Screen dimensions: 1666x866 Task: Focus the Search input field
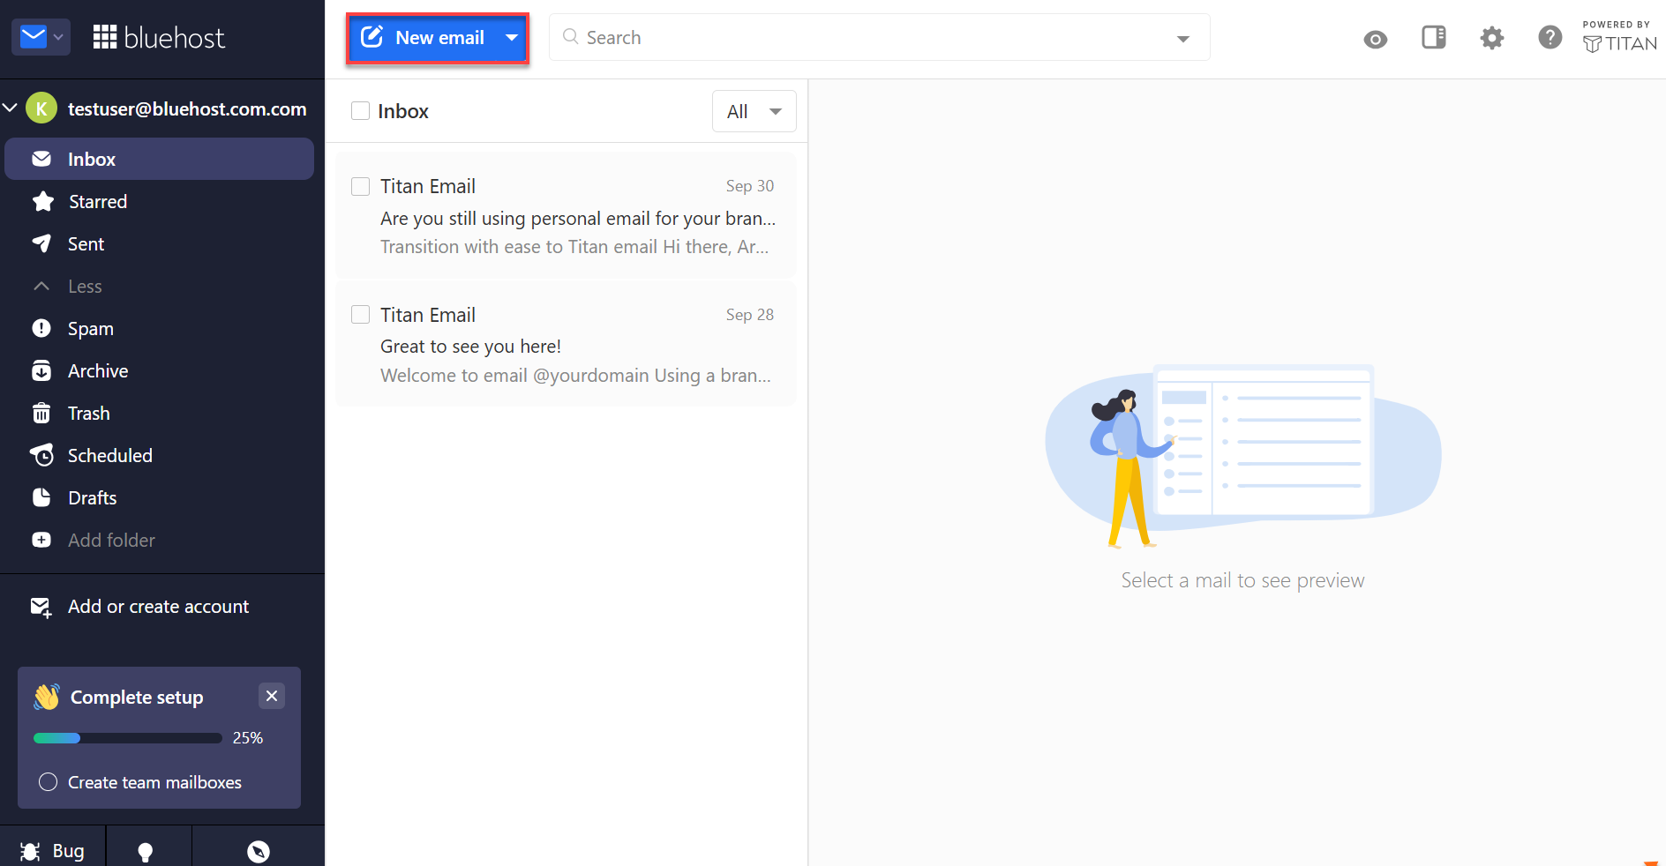[878, 37]
